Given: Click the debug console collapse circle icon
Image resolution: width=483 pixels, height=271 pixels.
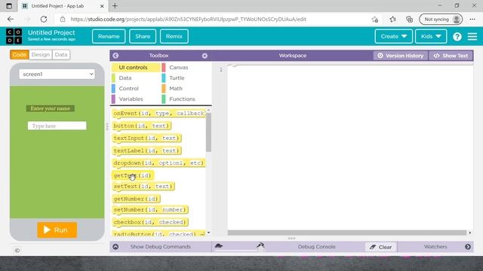Looking at the screenshot, I should (x=115, y=247).
